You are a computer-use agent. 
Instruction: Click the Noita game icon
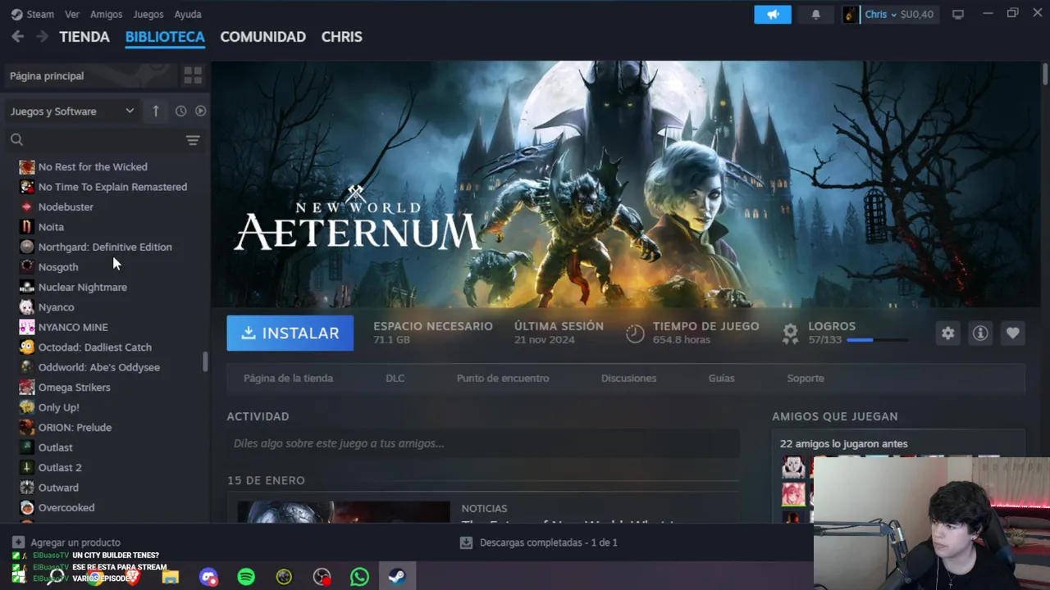[27, 227]
